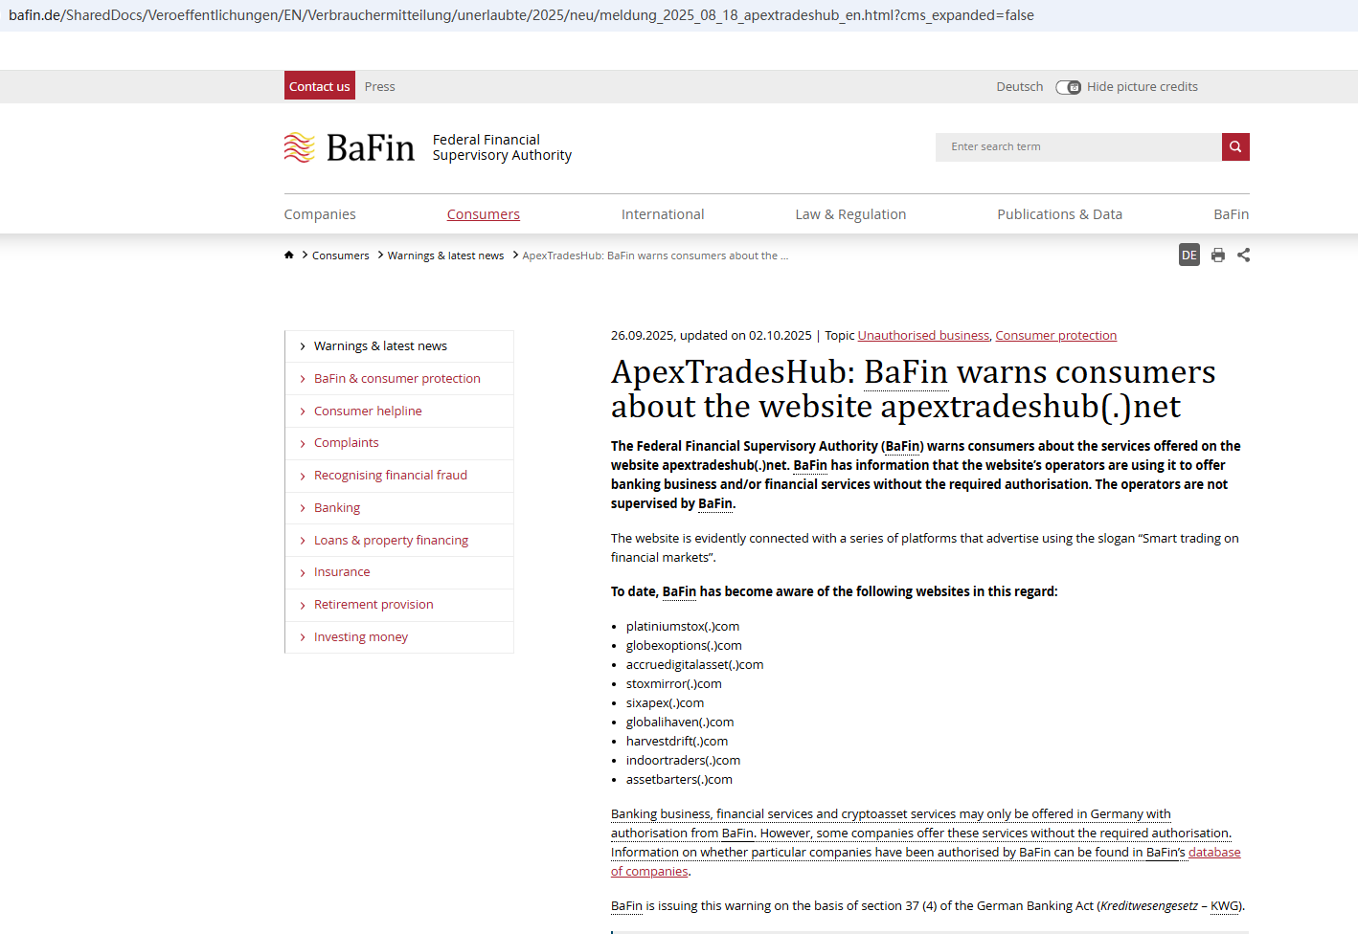The image size is (1358, 934).
Task: Select indoortraders(.)com list entry
Action: (x=683, y=761)
